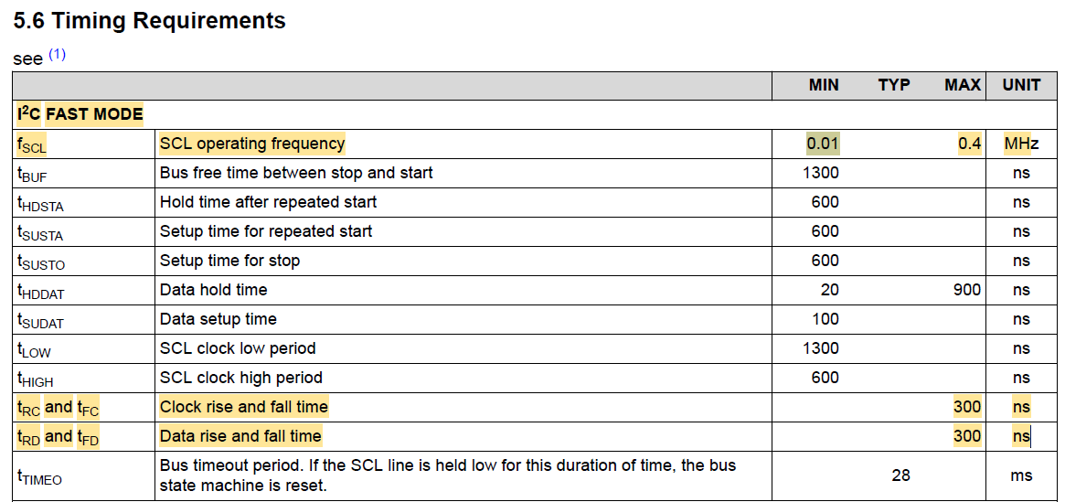Viewport: 1065px width, 502px height.
Task: Click the tHIGH parameter symbol
Action: (35, 379)
